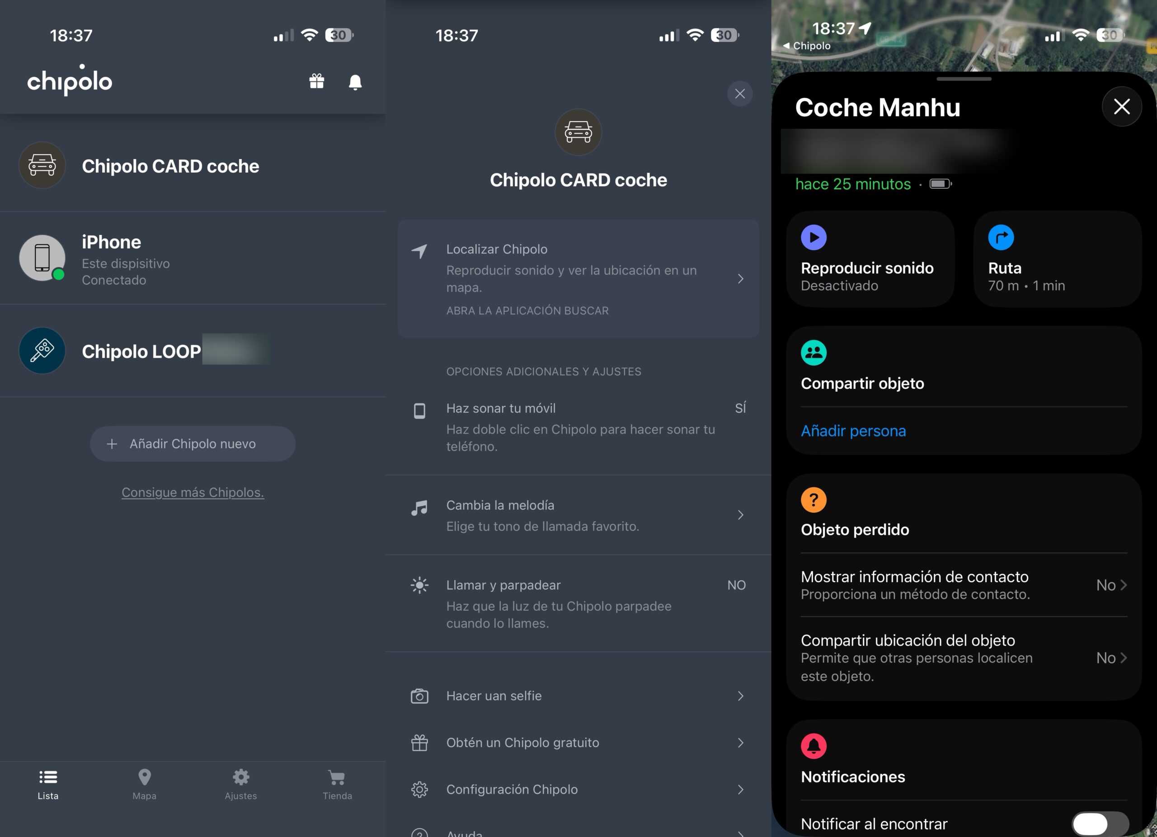Tap the Wi-Fi status icon in left screen
The height and width of the screenshot is (837, 1157).
click(x=309, y=35)
